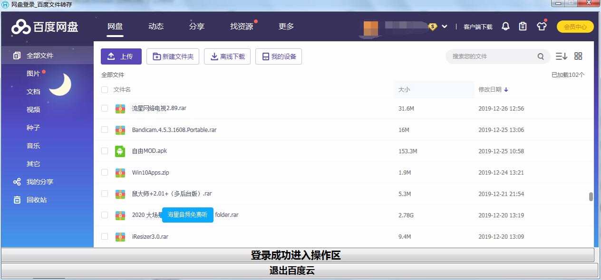
Task: Switch to the 分享 tab
Action: click(x=197, y=26)
